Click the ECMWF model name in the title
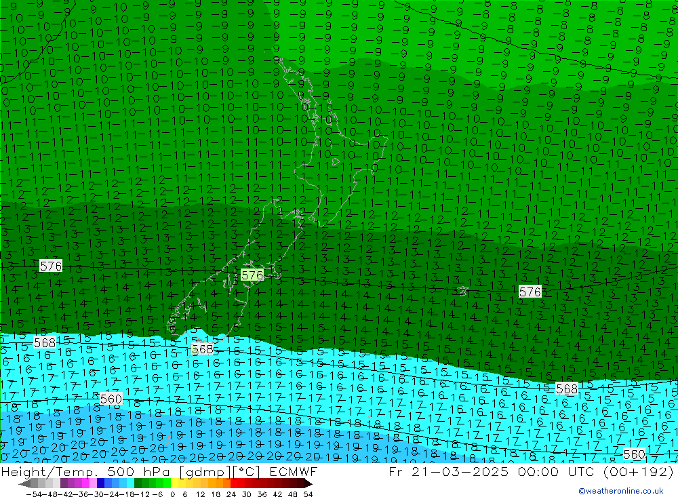The height and width of the screenshot is (497, 678). pyautogui.click(x=294, y=471)
